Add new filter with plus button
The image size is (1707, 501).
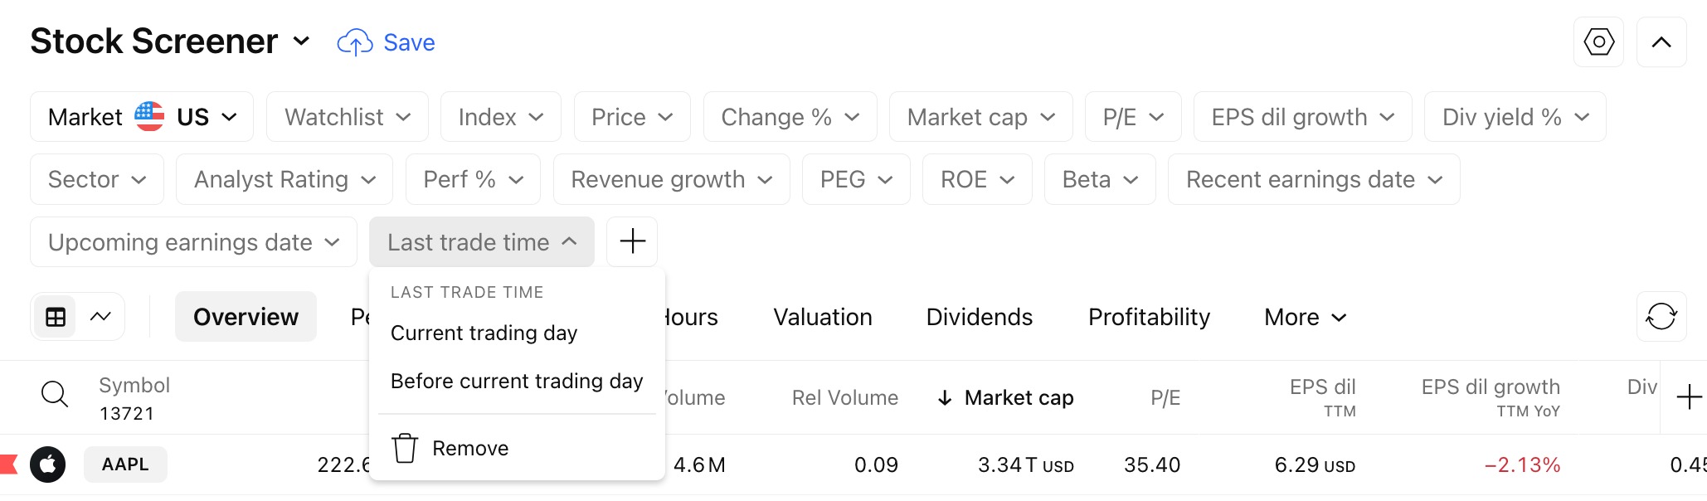pos(632,241)
